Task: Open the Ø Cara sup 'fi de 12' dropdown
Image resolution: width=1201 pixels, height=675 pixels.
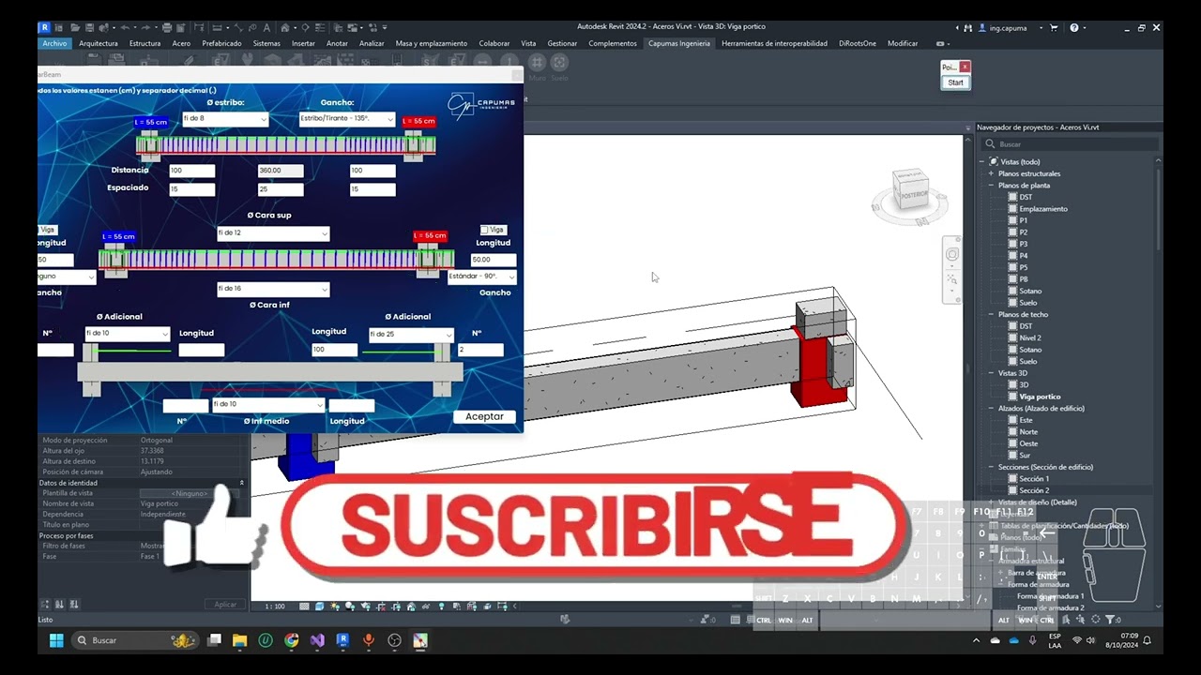Action: click(273, 232)
